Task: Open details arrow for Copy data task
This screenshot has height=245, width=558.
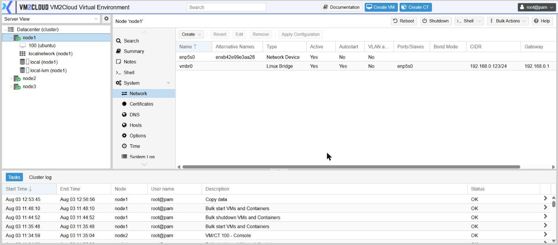Action: pos(545,198)
